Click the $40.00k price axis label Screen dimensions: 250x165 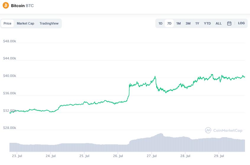click(x=9, y=76)
